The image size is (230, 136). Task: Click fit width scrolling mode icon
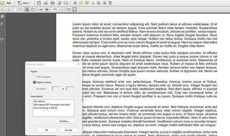(x=69, y=9)
